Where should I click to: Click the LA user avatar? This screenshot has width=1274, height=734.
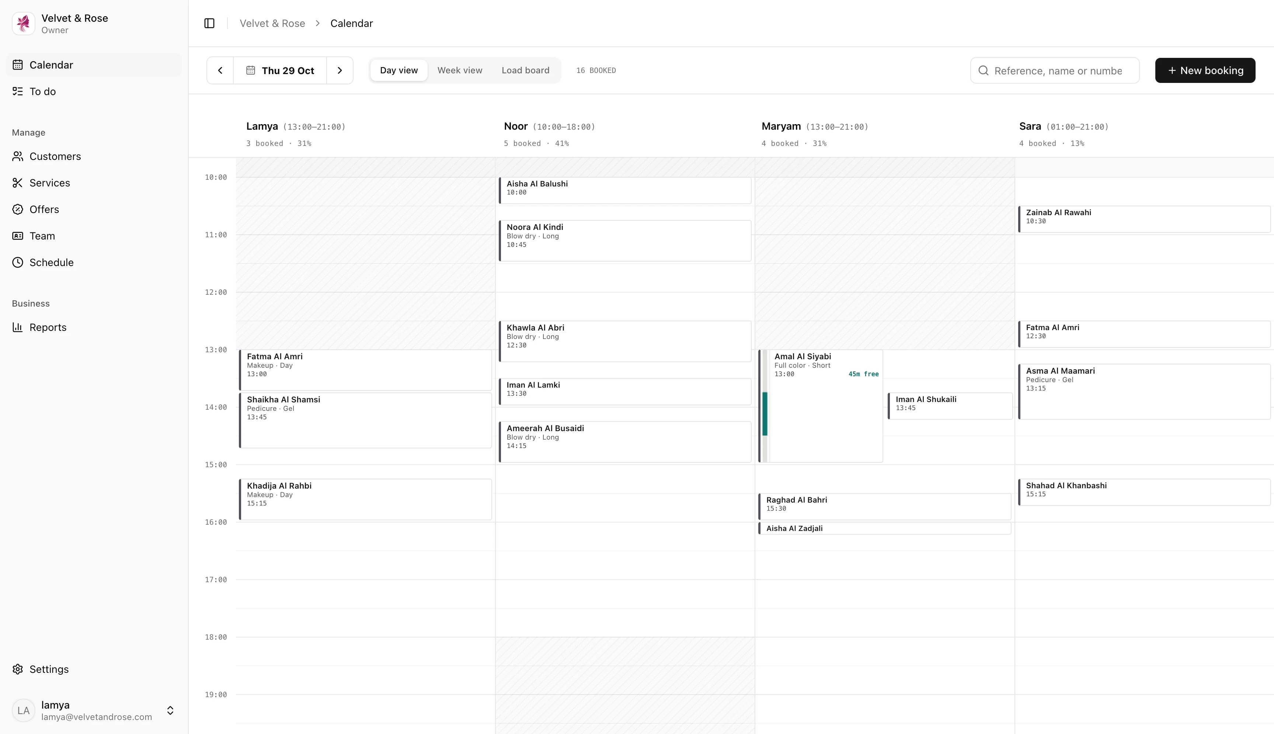23,710
